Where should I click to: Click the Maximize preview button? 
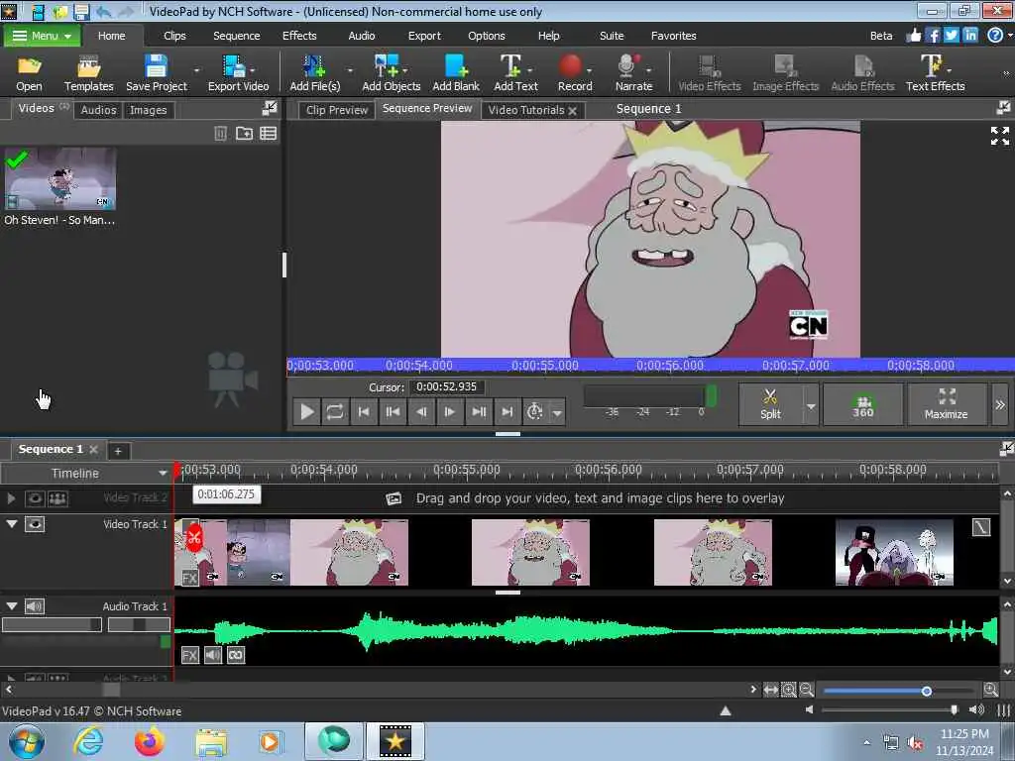pyautogui.click(x=946, y=404)
